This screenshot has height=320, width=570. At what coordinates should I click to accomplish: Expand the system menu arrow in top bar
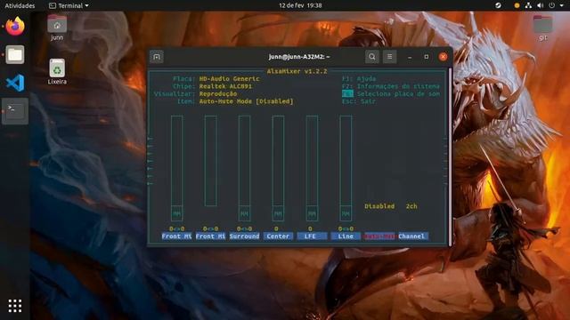pyautogui.click(x=562, y=5)
